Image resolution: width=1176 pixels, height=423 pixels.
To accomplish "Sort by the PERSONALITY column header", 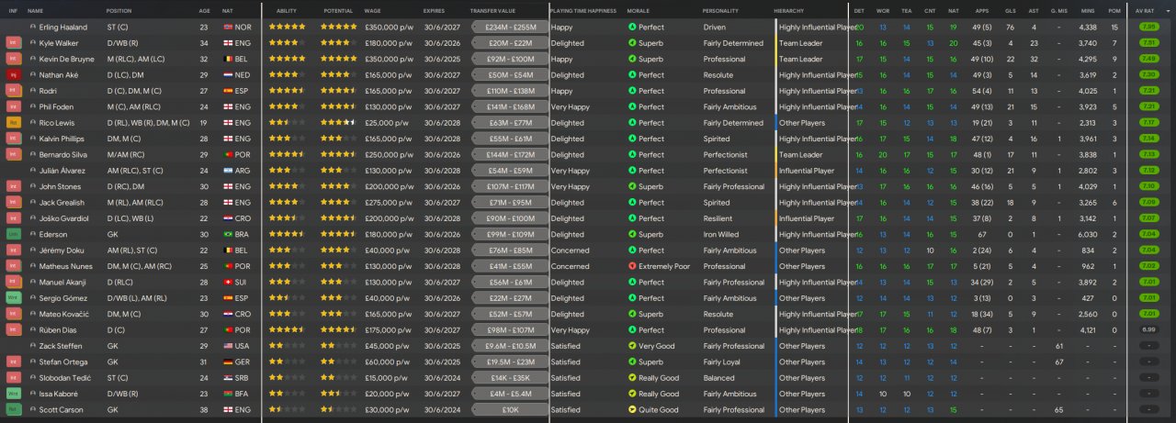I will [720, 10].
